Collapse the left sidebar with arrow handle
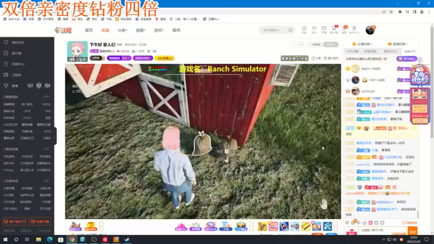Image resolution: width=434 pixels, height=244 pixels. click(x=55, y=136)
